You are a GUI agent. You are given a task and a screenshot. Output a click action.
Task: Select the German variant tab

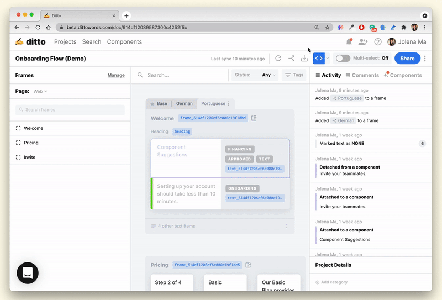[x=184, y=103]
